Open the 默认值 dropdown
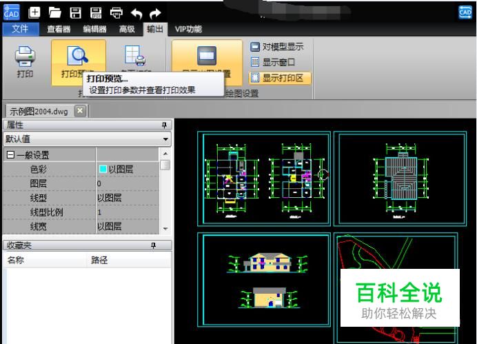477x344 pixels. 87,139
